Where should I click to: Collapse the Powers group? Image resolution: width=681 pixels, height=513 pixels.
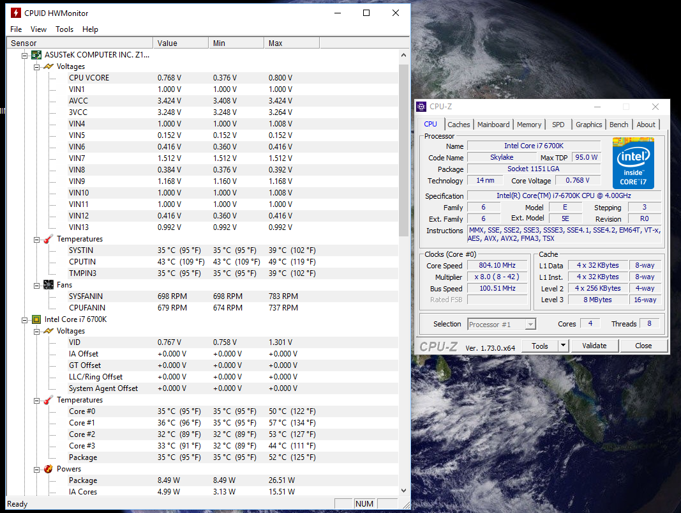37,470
